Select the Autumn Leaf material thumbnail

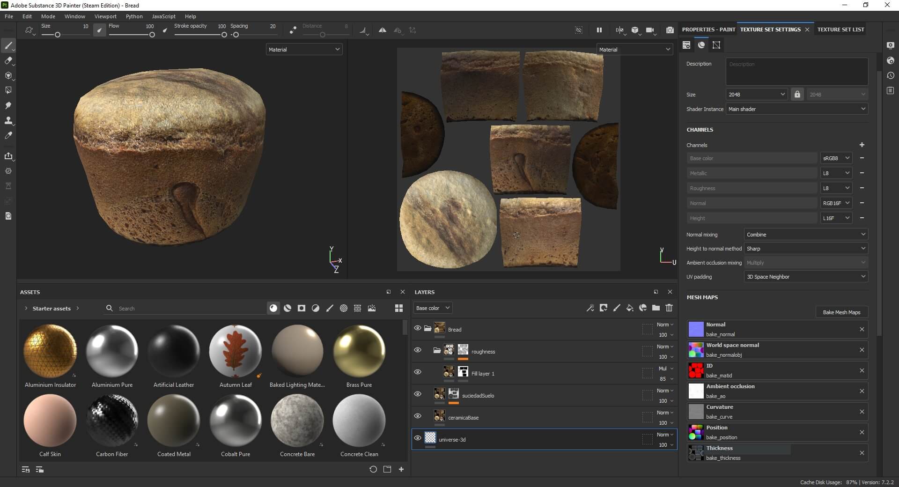pos(236,351)
